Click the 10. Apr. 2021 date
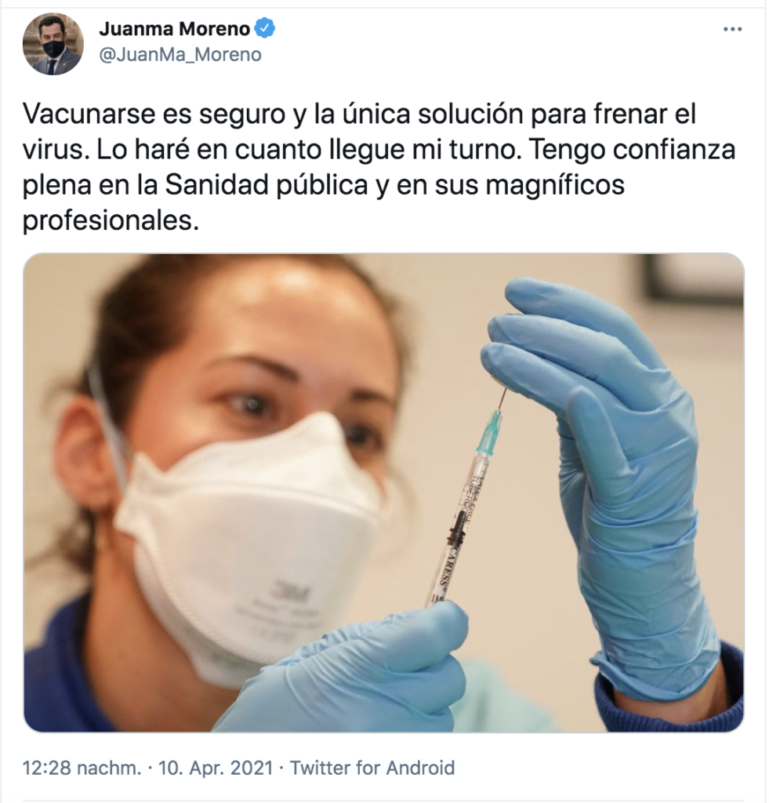This screenshot has width=769, height=803. click(216, 768)
